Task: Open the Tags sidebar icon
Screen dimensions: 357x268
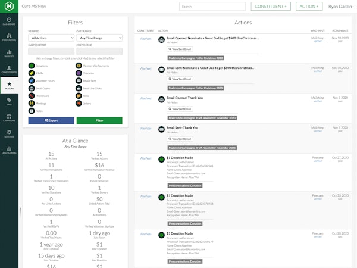Action: pos(9,101)
